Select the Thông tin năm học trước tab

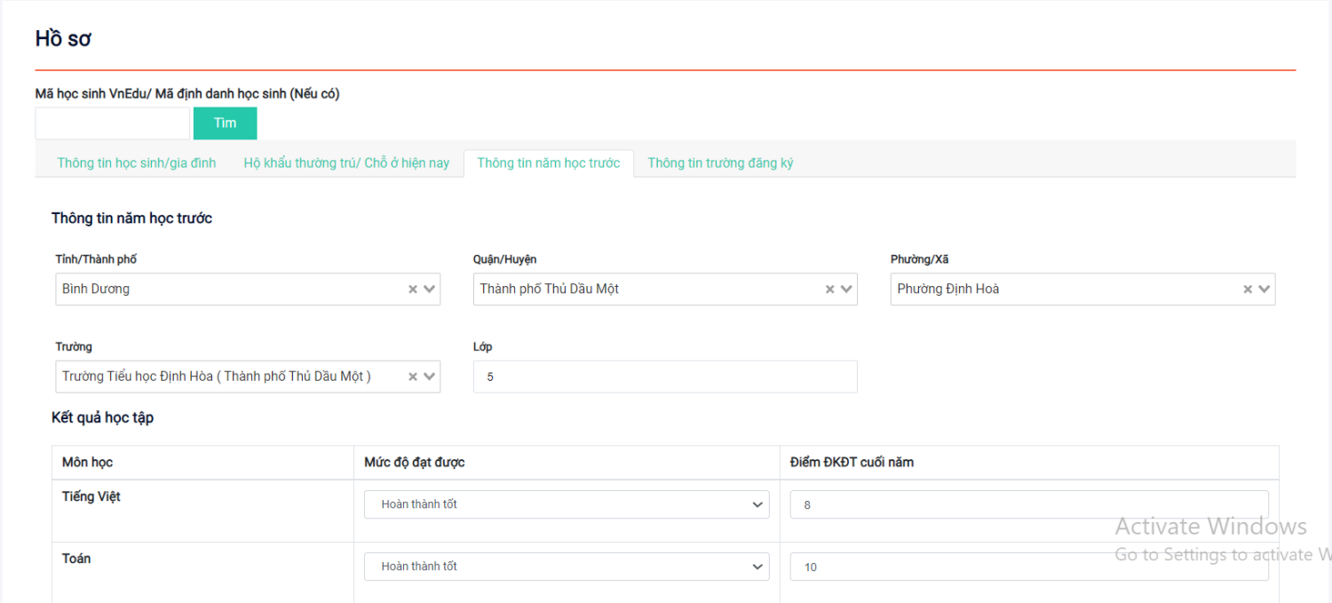tap(549, 163)
